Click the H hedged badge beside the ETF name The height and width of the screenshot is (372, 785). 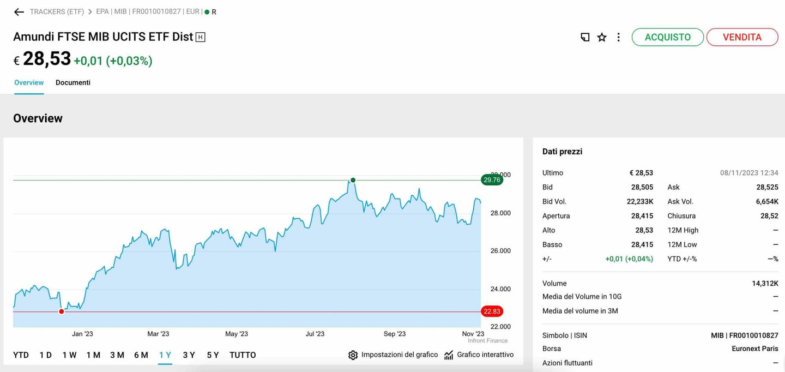201,37
